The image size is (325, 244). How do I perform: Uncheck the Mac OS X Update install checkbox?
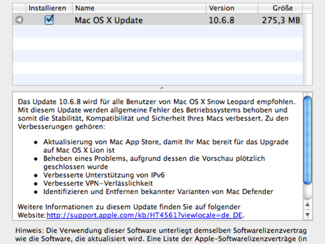49,20
